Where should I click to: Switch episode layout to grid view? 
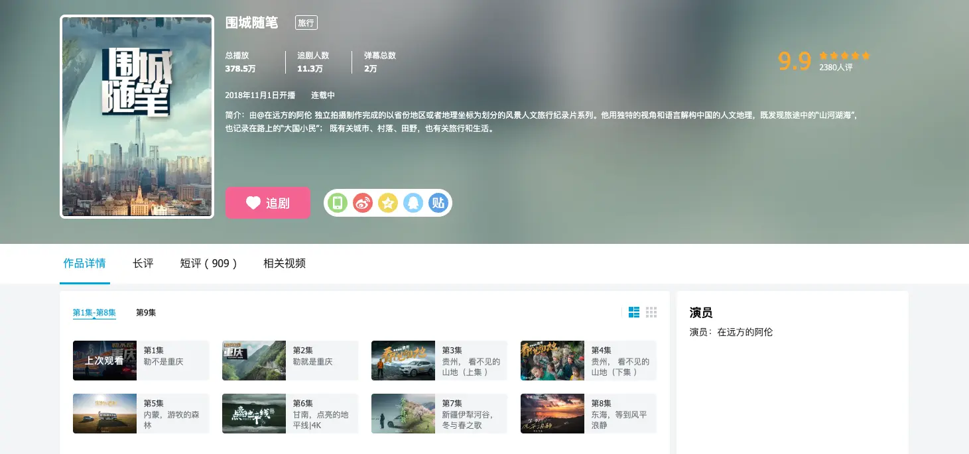click(x=651, y=312)
